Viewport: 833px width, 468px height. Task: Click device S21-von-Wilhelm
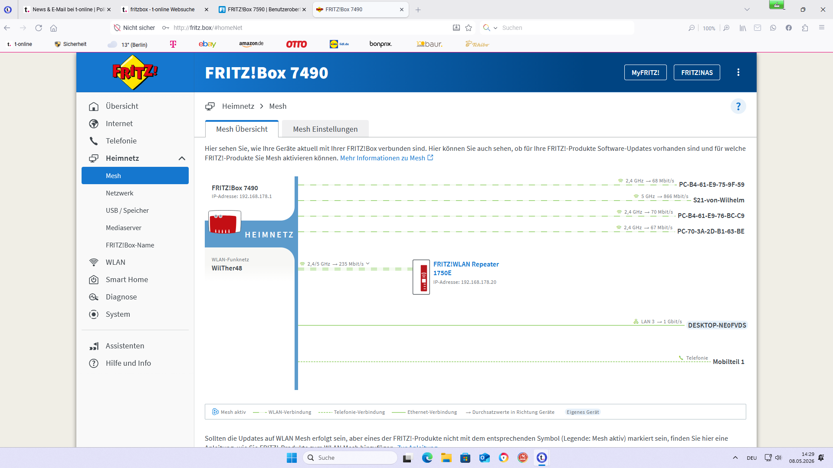click(718, 200)
